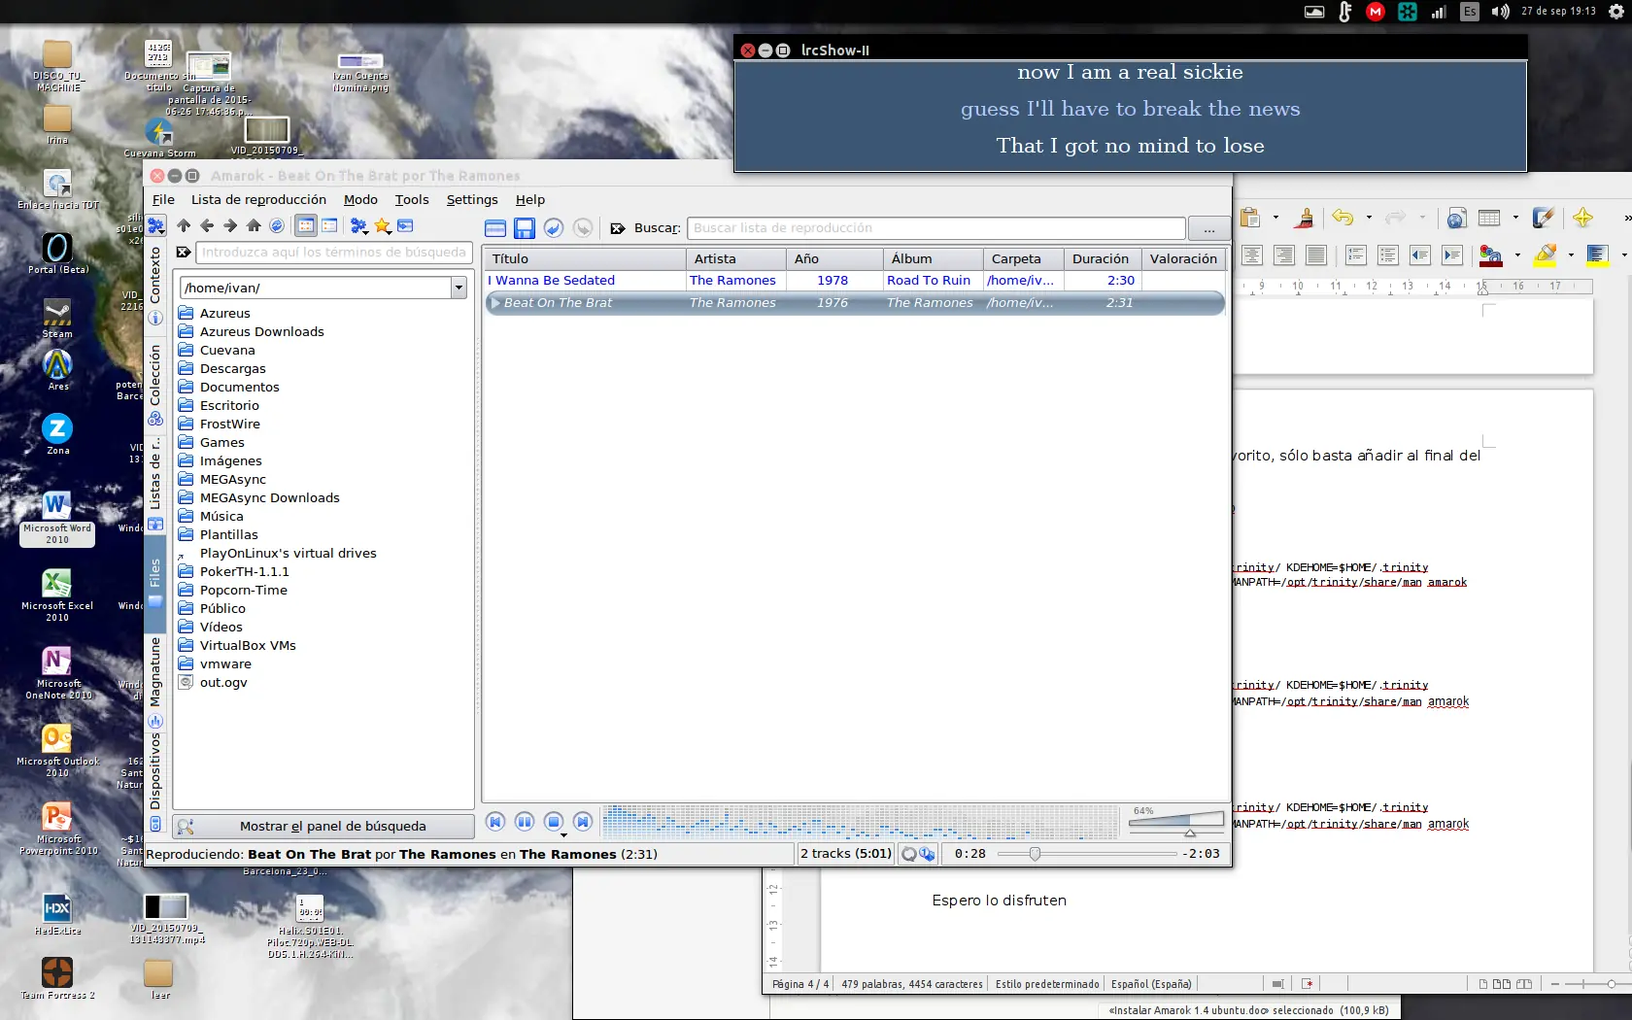The image size is (1632, 1020).
Task: Reload the Amarok file browser listing
Action: pos(277,225)
